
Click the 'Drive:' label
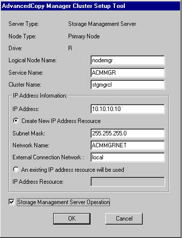click(x=15, y=48)
